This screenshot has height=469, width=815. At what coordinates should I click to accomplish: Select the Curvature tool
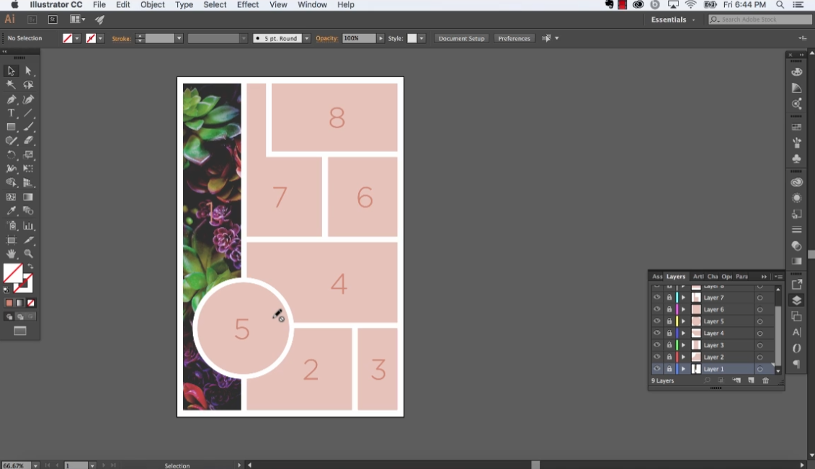28,99
